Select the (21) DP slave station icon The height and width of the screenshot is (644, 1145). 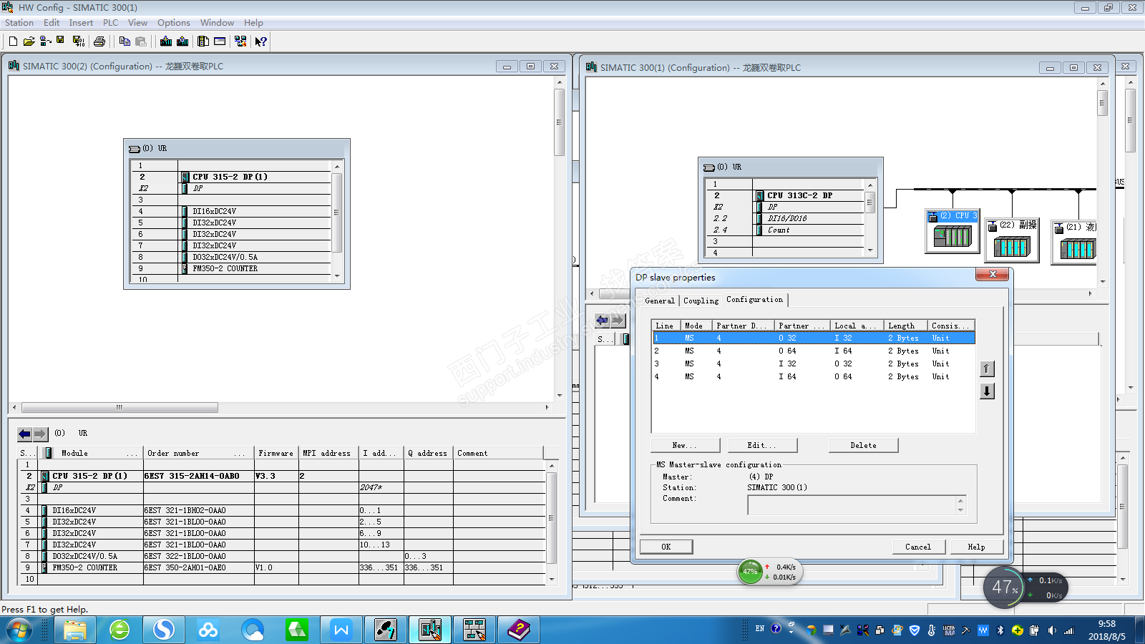(1076, 243)
